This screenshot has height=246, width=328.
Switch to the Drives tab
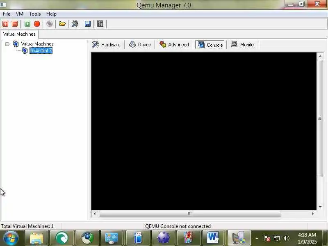point(140,45)
